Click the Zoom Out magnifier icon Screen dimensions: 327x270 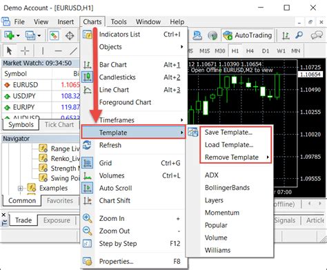tap(88, 231)
